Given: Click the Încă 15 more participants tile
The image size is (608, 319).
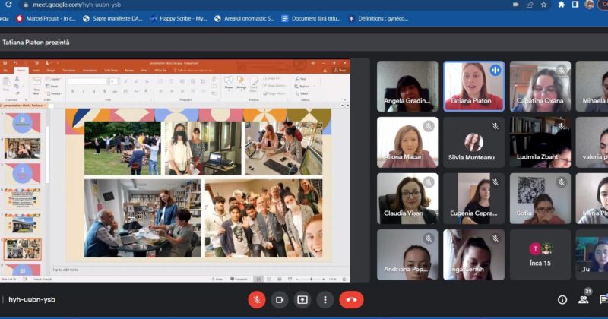Looking at the screenshot, I should click(540, 254).
